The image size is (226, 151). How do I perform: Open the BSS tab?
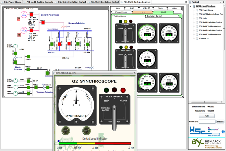[132, 8]
